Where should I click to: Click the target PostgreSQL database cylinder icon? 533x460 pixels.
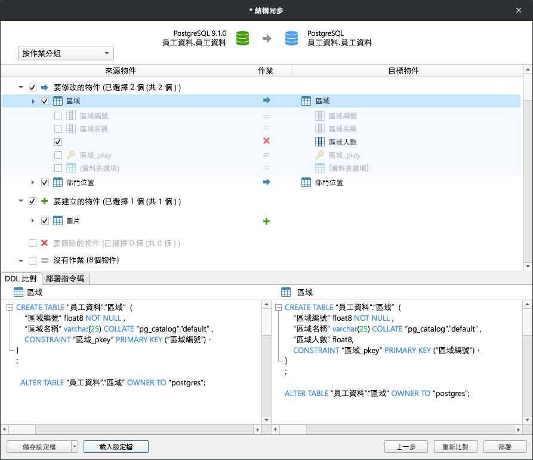point(291,38)
